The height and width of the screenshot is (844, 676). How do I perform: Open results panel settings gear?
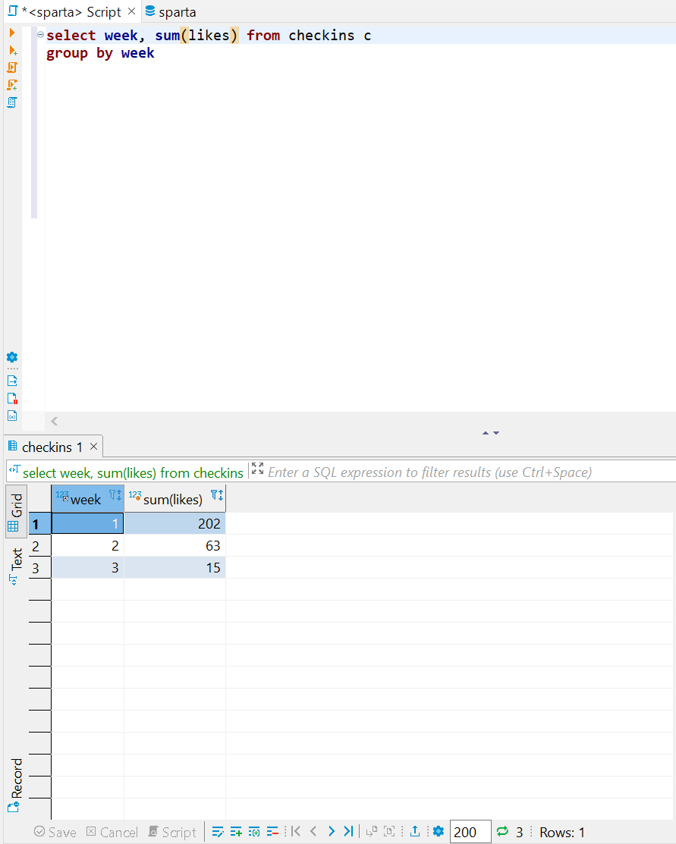[x=439, y=831]
